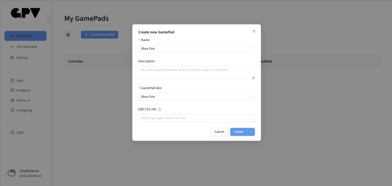Click the chaofan4ever profile avatar
This screenshot has width=392, height=186.
tap(12, 173)
